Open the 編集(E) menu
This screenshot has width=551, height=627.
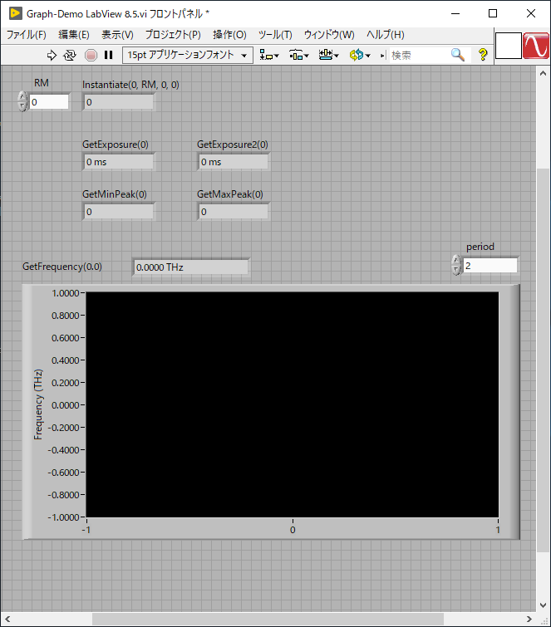click(x=74, y=35)
